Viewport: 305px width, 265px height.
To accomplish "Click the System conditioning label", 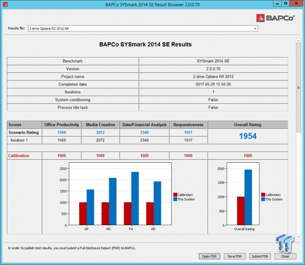I will (72, 100).
